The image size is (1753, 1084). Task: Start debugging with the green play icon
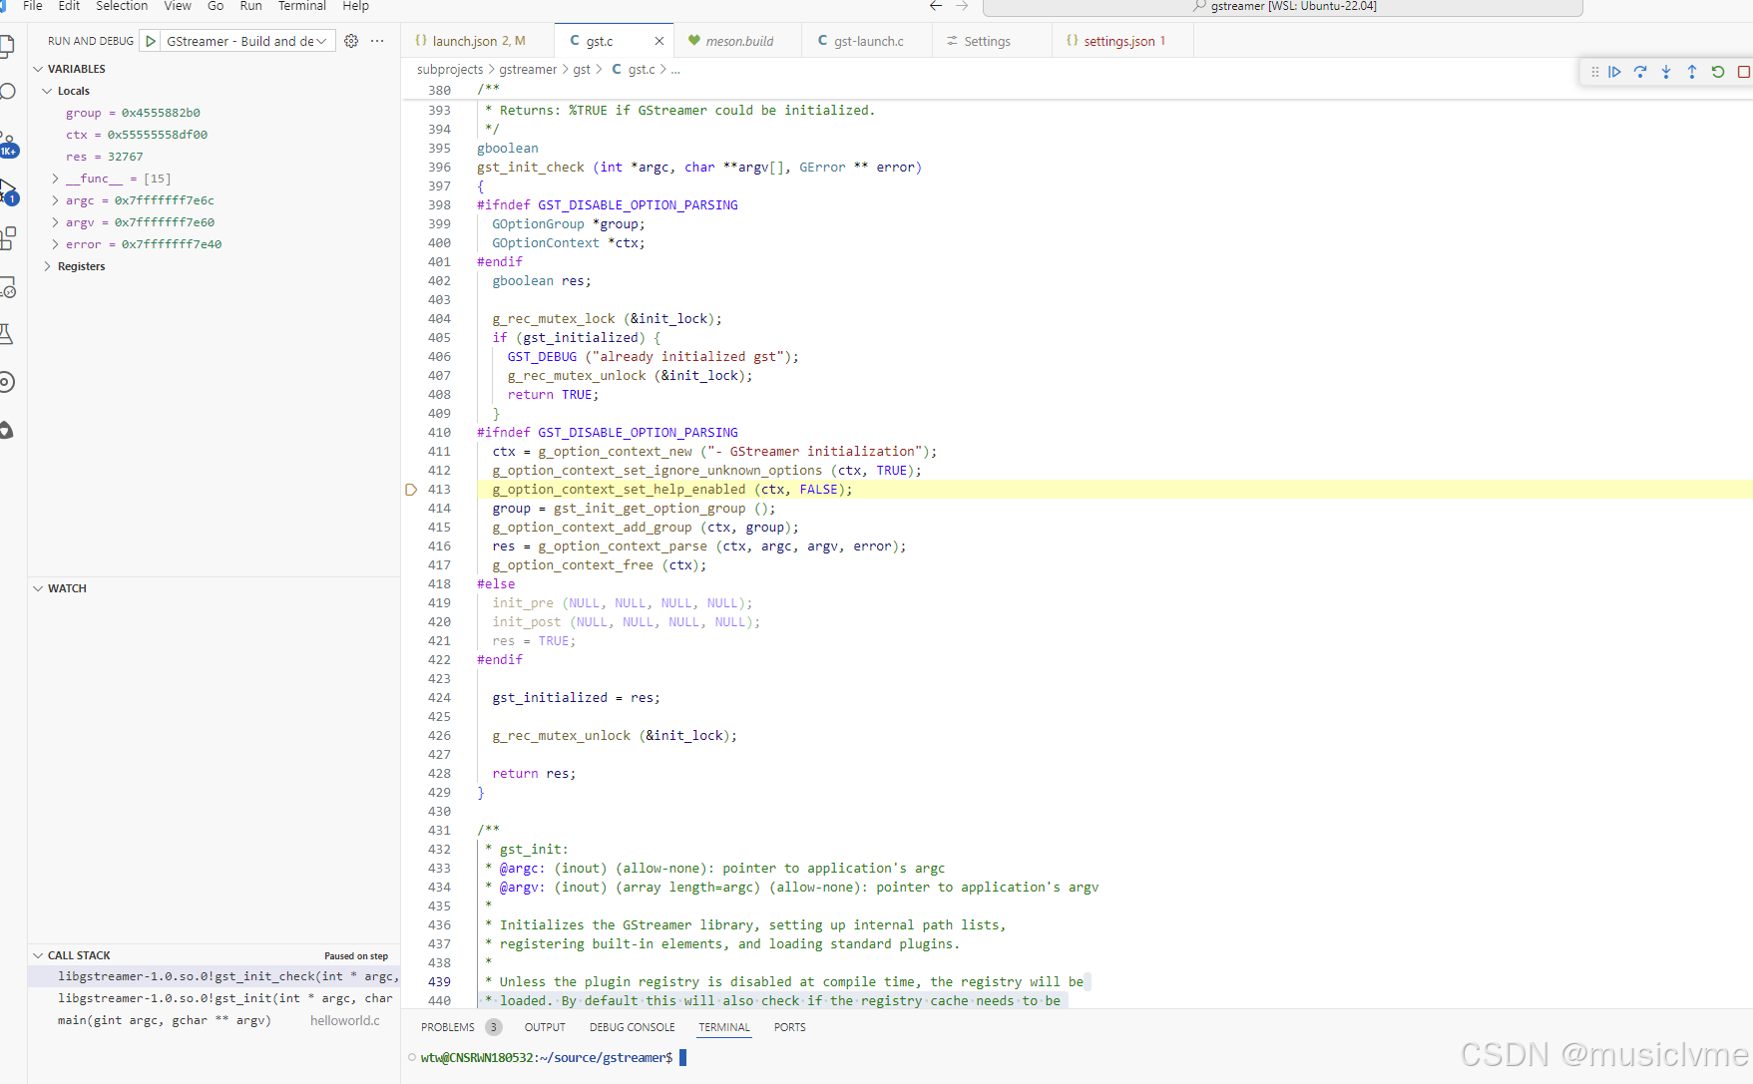151,41
